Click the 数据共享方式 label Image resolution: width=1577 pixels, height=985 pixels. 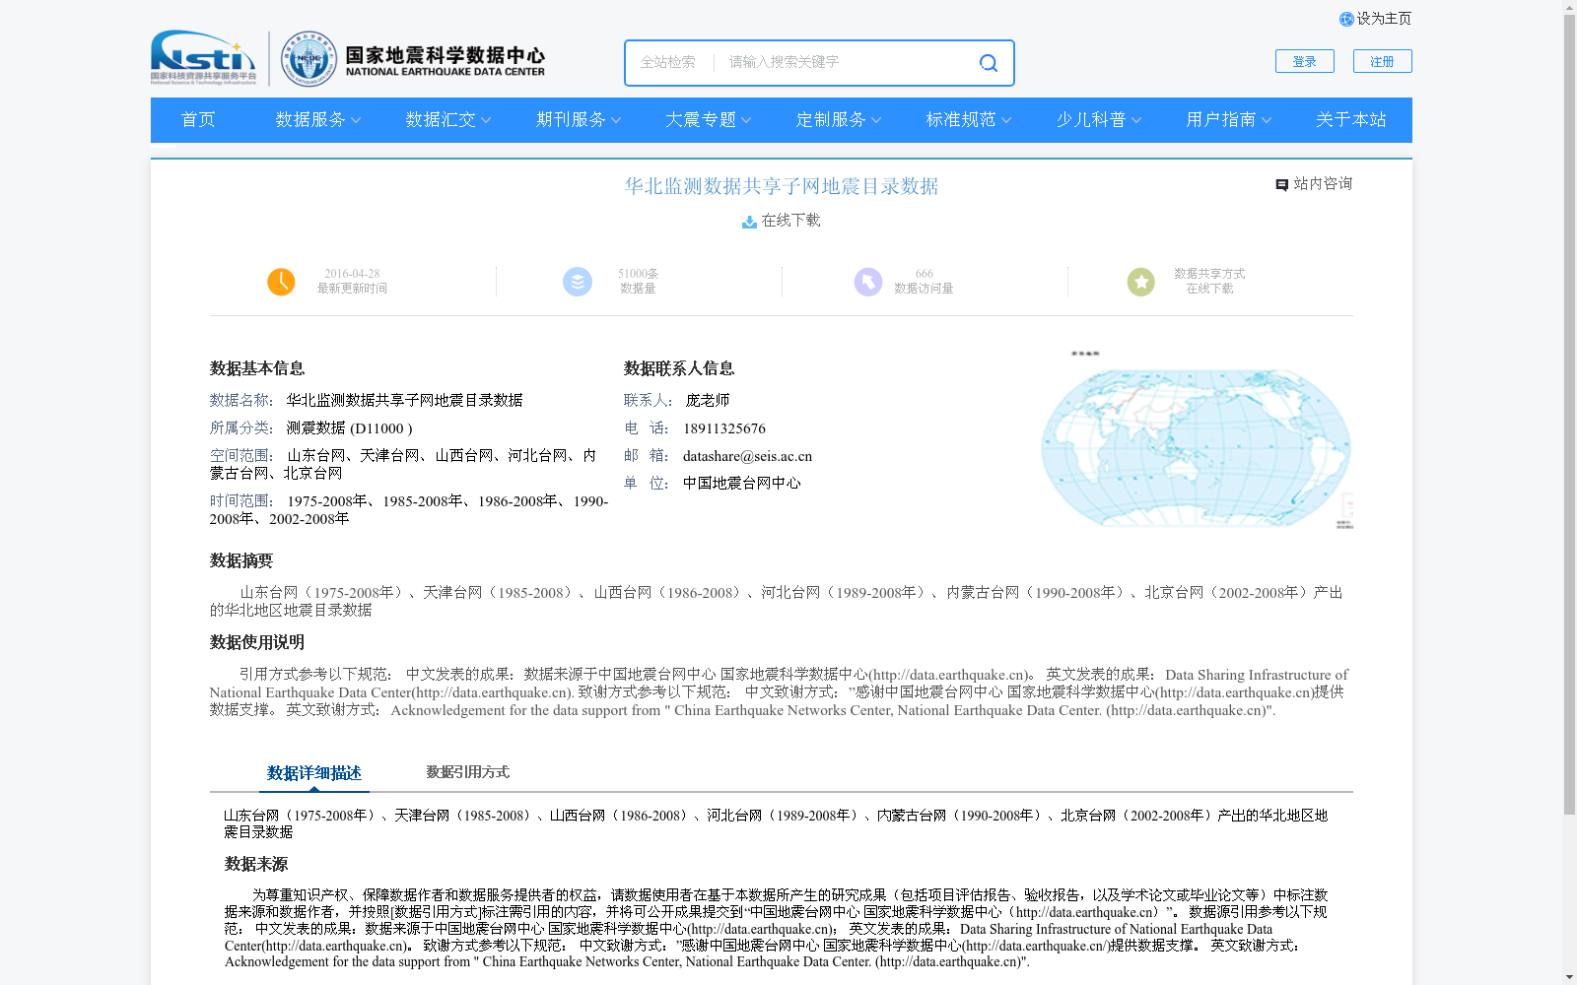pos(1209,274)
